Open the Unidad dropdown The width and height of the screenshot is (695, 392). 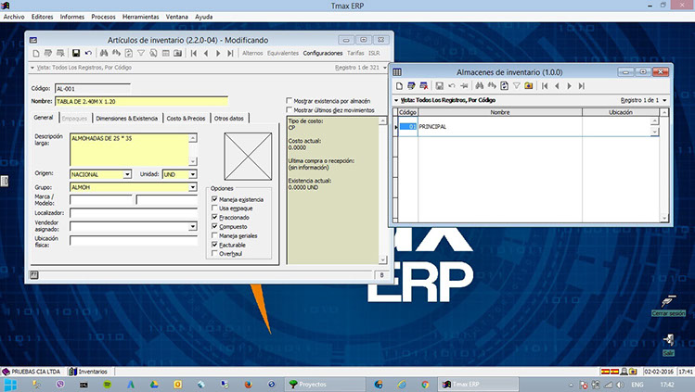[192, 174]
